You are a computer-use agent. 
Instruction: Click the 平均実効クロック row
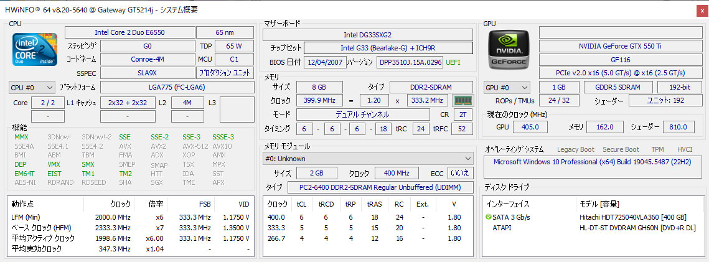tap(131, 248)
